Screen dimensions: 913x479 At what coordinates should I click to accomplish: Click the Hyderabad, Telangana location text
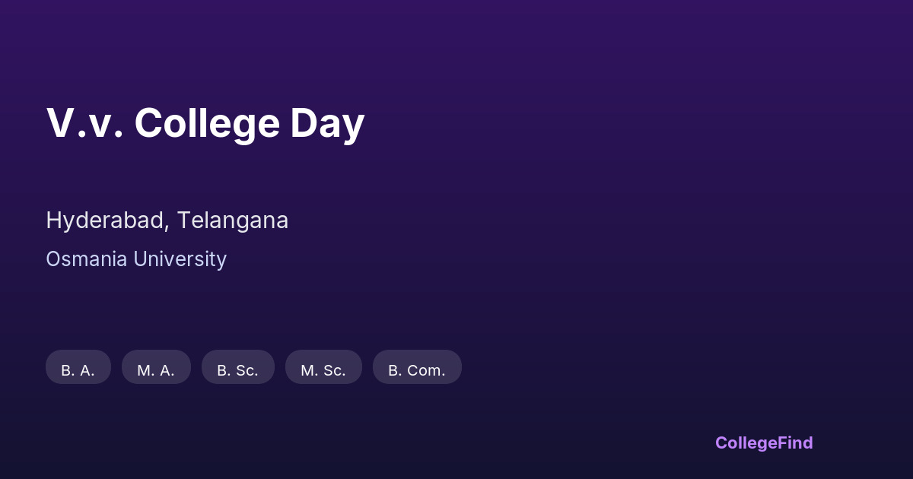pos(167,220)
